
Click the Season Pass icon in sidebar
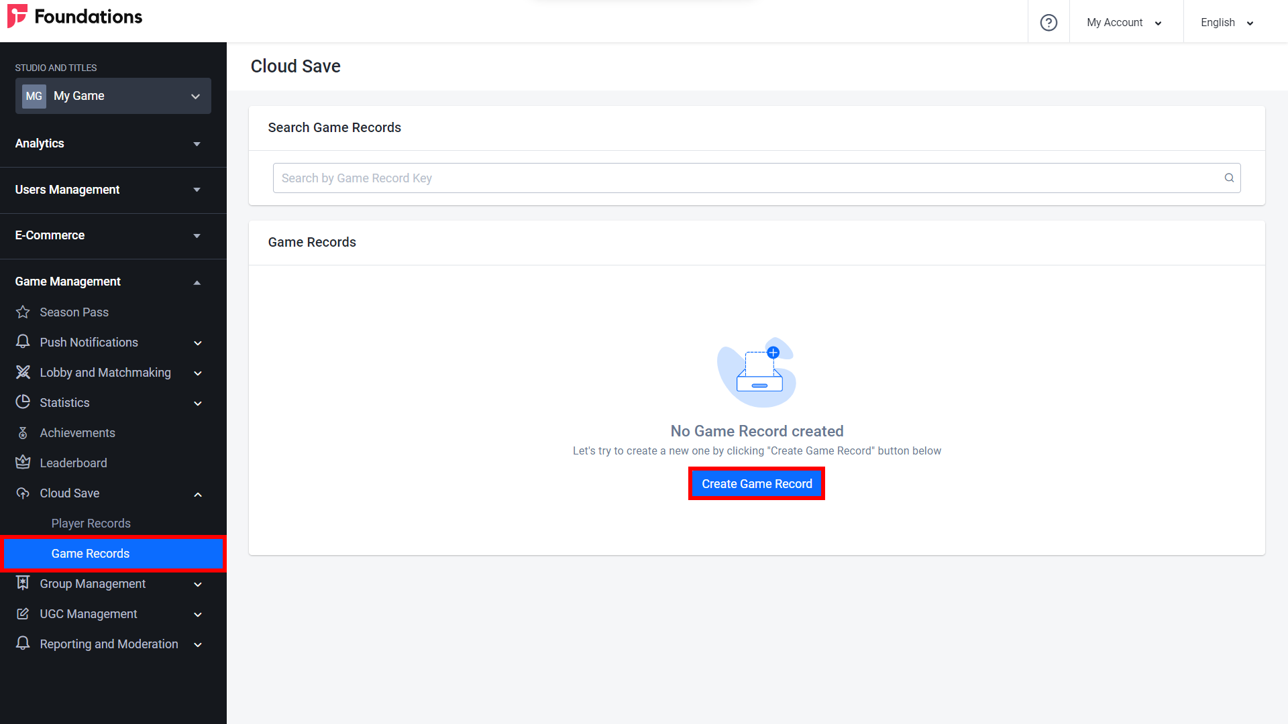click(23, 312)
